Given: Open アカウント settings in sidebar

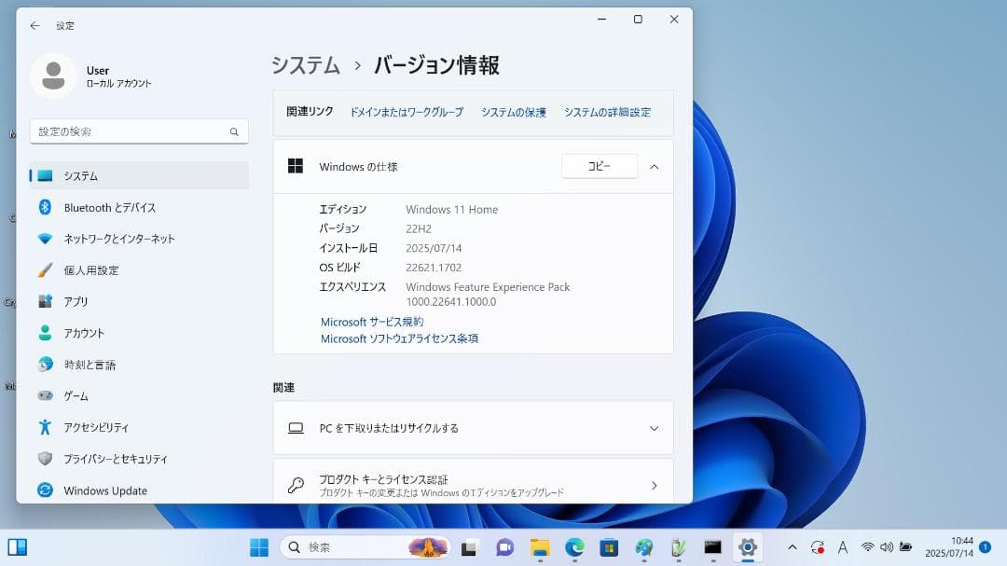Looking at the screenshot, I should 87,332.
